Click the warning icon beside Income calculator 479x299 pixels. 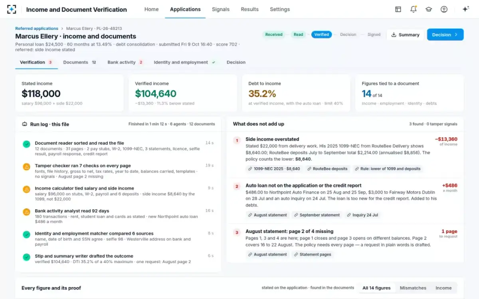26,189
